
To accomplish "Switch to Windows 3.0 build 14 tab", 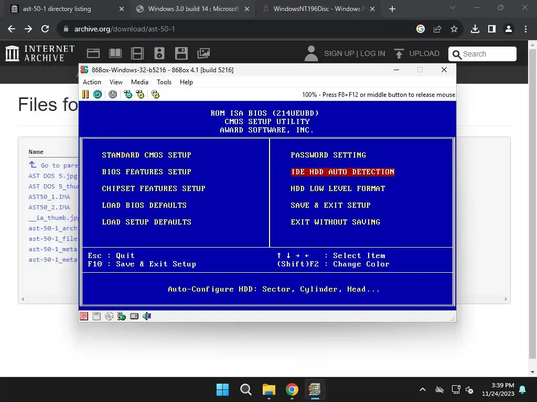I will (x=192, y=9).
